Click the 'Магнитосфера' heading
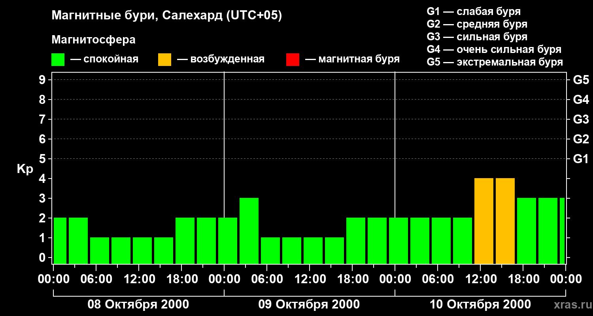 [x=94, y=40]
